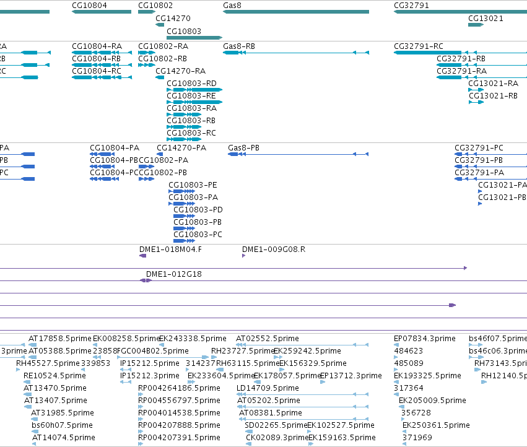Click the CG14270 gene label
This screenshot has width=527, height=447.
[173, 19]
